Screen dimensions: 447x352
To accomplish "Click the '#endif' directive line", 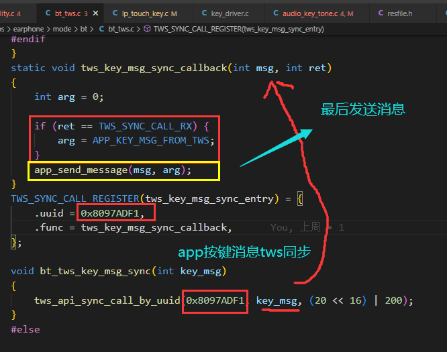I will click(28, 39).
